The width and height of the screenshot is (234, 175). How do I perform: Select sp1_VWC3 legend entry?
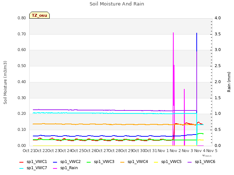coord(101,162)
